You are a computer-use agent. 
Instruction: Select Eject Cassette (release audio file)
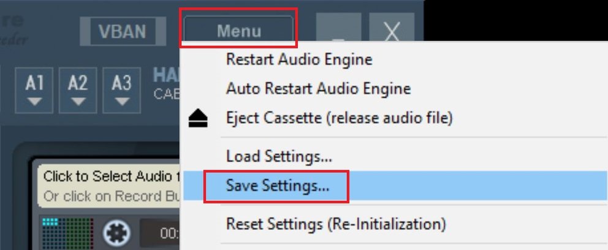pos(339,118)
